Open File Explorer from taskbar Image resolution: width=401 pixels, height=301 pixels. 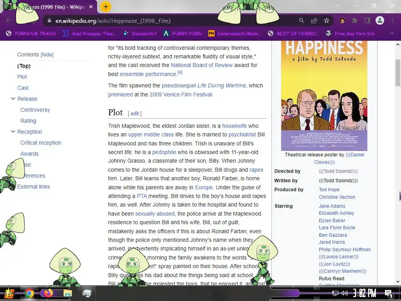[67, 293]
